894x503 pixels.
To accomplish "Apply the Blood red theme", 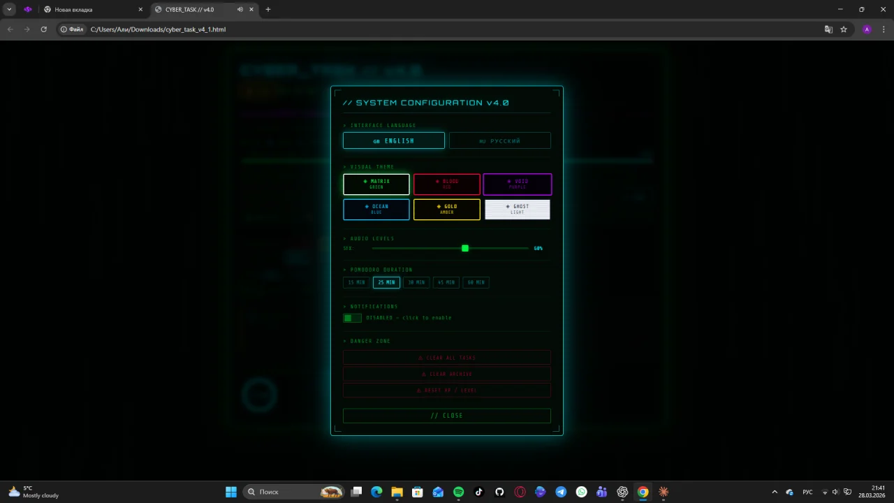I will pyautogui.click(x=447, y=184).
